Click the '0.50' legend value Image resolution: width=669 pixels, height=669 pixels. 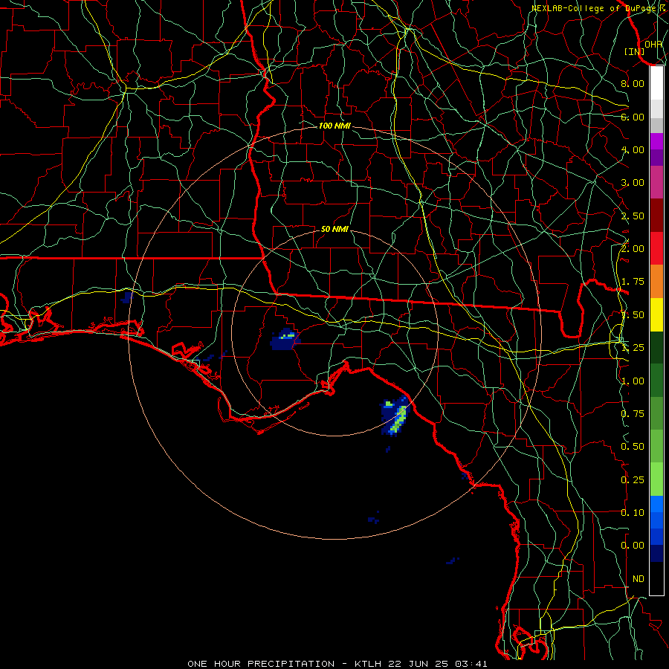pyautogui.click(x=633, y=447)
